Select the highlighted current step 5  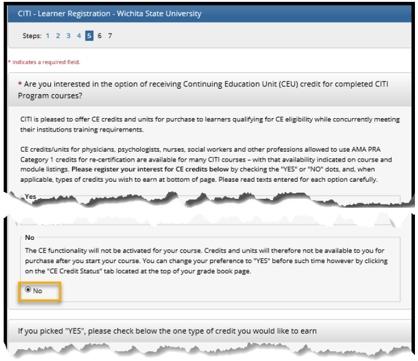89,36
